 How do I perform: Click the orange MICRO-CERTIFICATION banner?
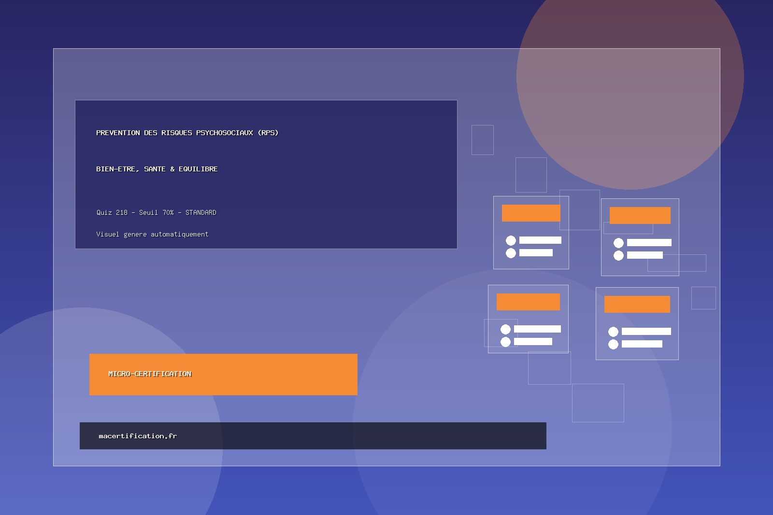(x=223, y=375)
